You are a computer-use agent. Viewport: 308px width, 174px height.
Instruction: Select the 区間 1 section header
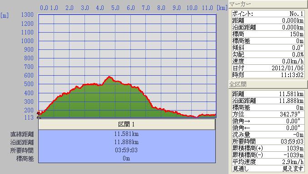pos(127,124)
